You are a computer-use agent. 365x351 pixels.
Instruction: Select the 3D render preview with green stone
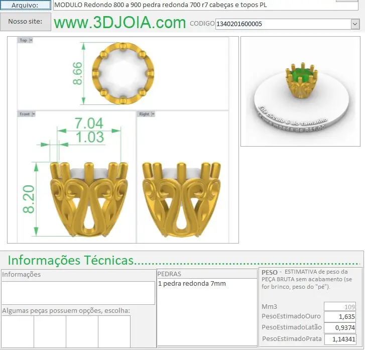click(x=301, y=91)
